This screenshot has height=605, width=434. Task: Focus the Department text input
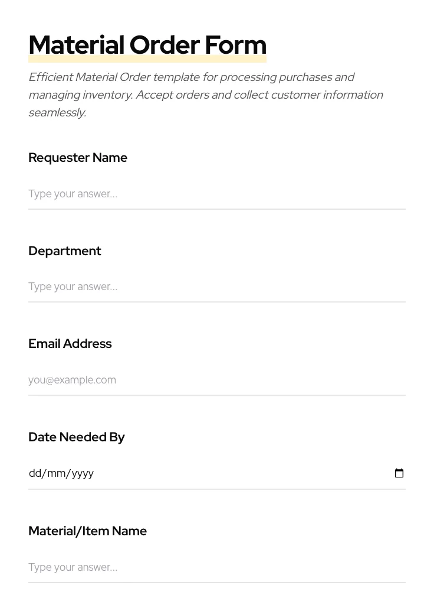pyautogui.click(x=216, y=287)
